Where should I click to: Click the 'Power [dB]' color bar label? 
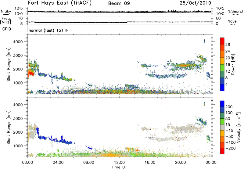(x=233, y=64)
